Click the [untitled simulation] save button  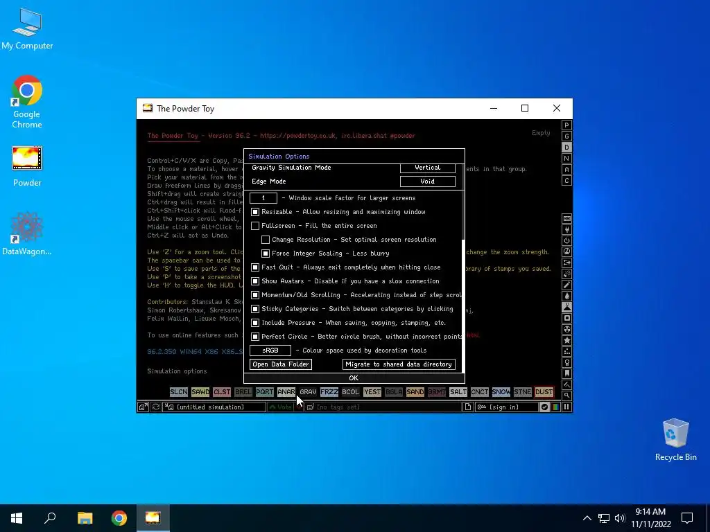[x=215, y=407]
